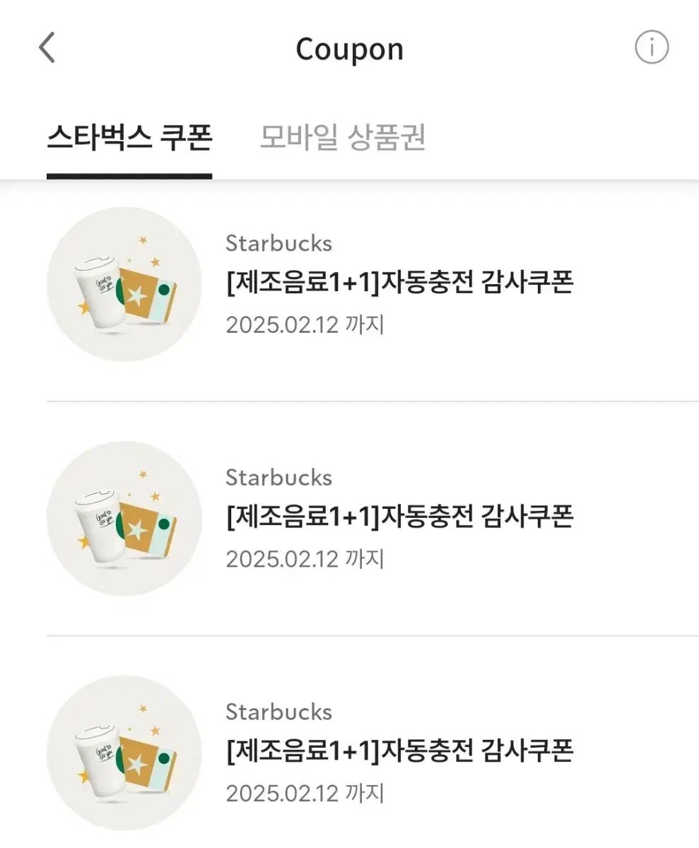Open the second [제조음료1+1]자동충전 감사쿠폰 title
Image resolution: width=699 pixels, height=848 pixels.
coord(399,517)
